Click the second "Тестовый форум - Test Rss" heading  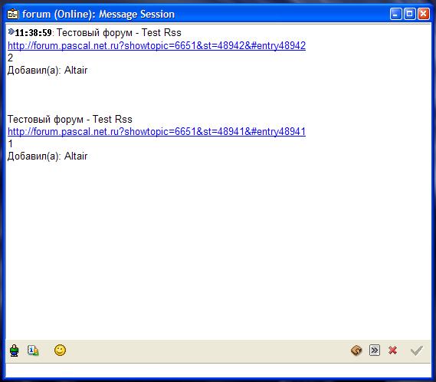coord(70,119)
